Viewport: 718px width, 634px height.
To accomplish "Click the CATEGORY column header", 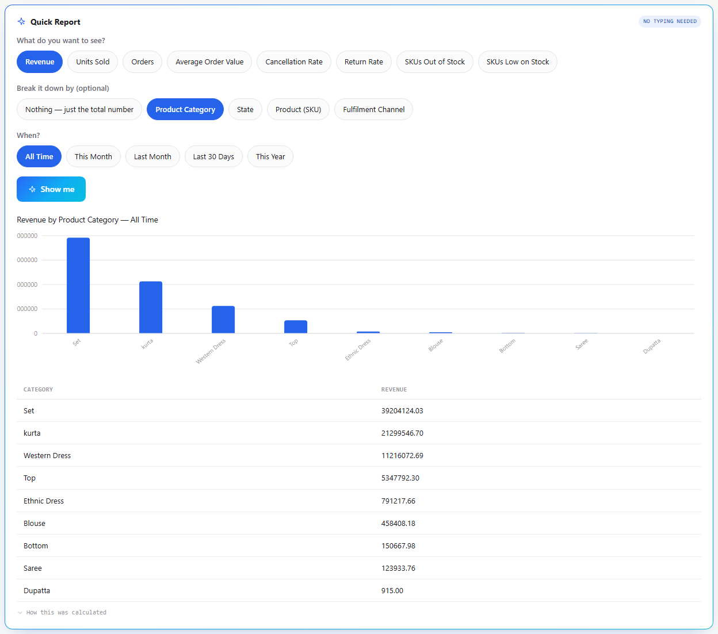I will coord(38,390).
